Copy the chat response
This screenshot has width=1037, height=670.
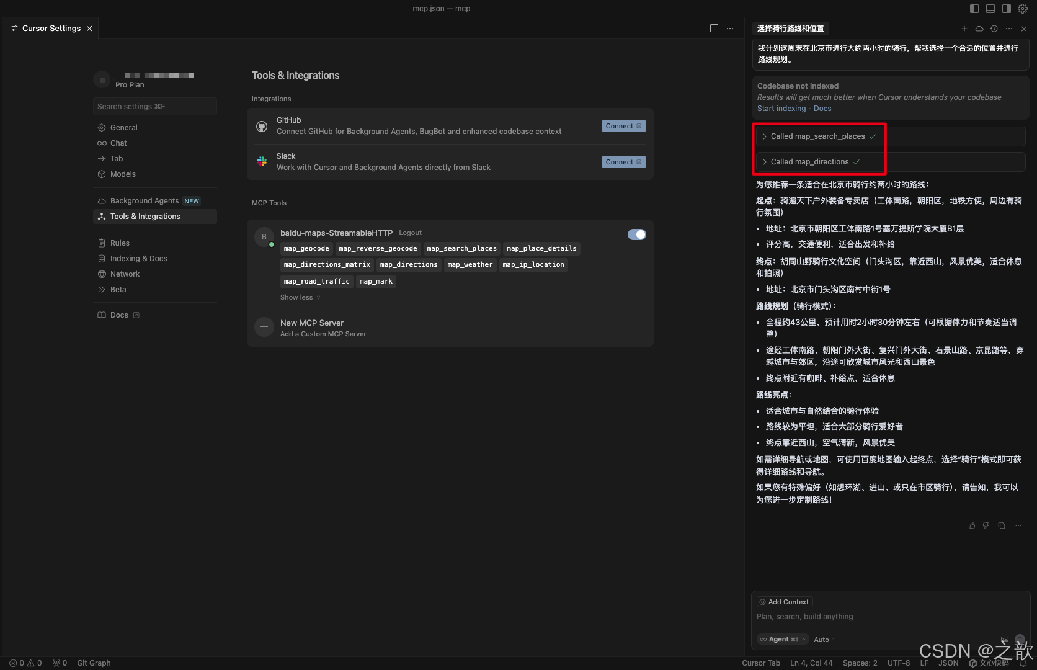pos(1002,525)
